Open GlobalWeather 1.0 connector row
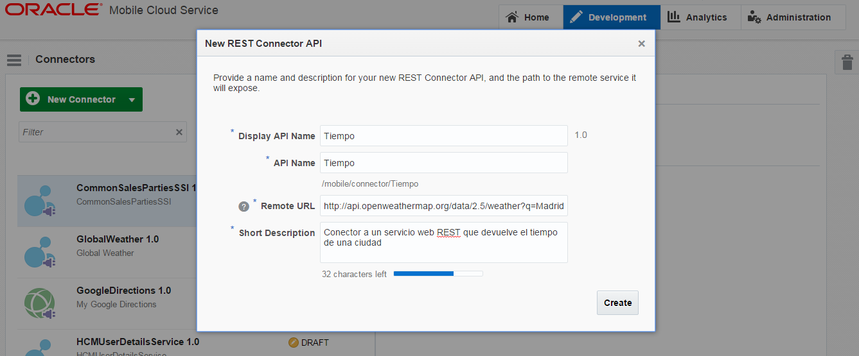 point(196,253)
